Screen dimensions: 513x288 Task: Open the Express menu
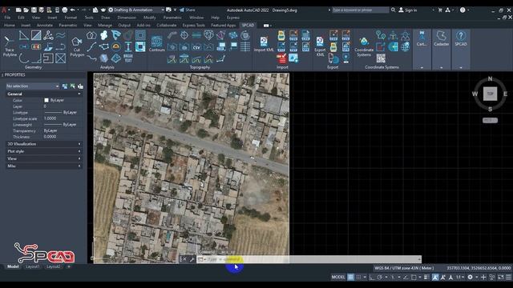pos(233,18)
